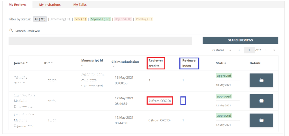
Task: Open details folder for third review row
Action: pyautogui.click(x=261, y=120)
